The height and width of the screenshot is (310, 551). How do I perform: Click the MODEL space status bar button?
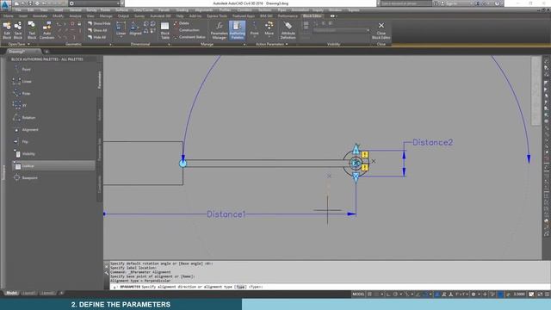pos(358,294)
